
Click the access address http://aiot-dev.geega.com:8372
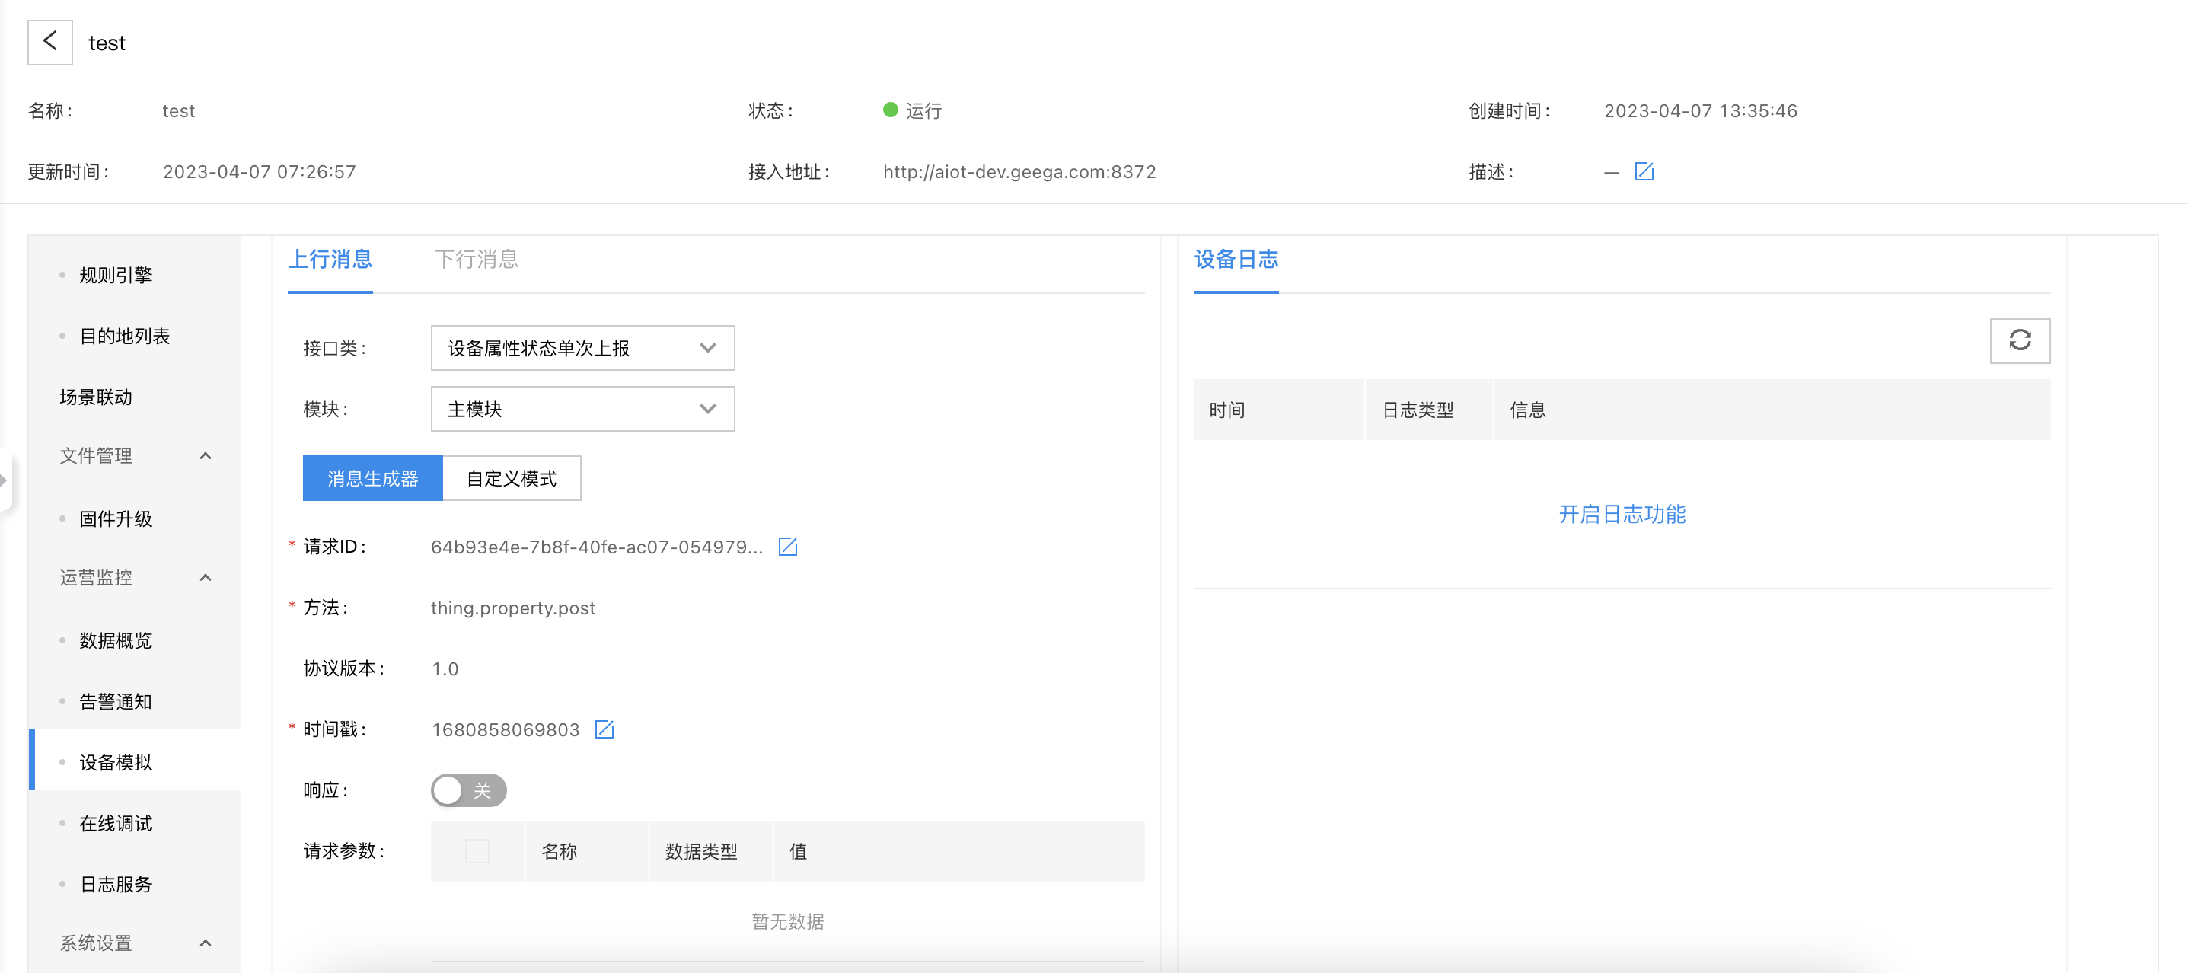click(x=1019, y=171)
